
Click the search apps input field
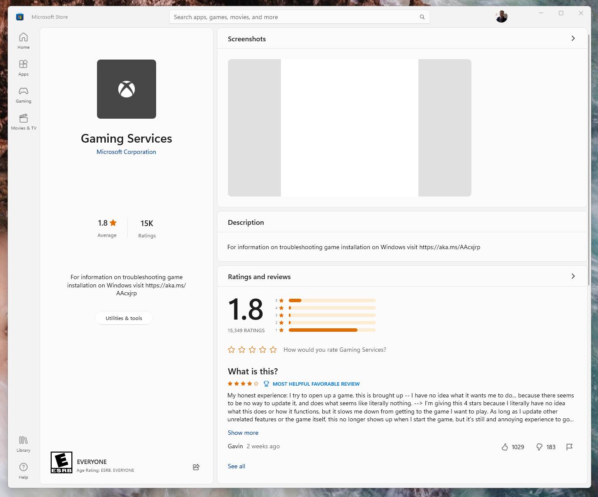pyautogui.click(x=299, y=17)
